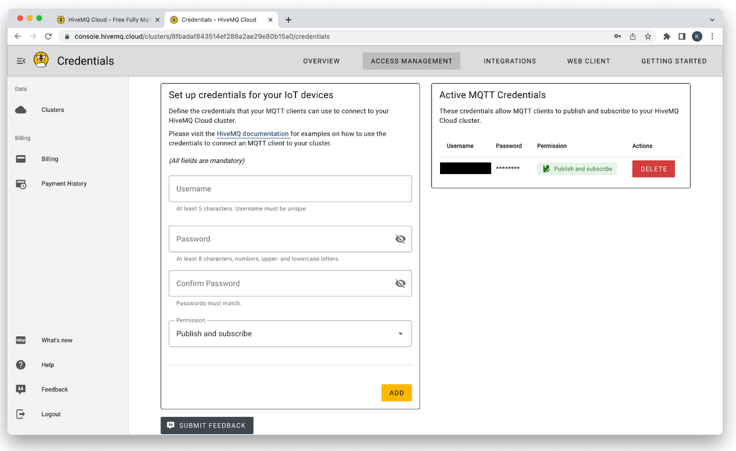Screen dimensions: 736x451
Task: Click the ADD button
Action: click(396, 392)
